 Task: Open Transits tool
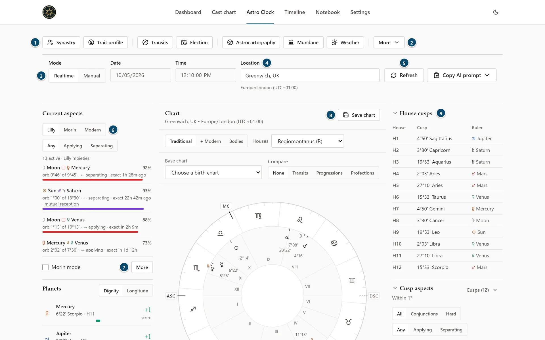coord(155,42)
